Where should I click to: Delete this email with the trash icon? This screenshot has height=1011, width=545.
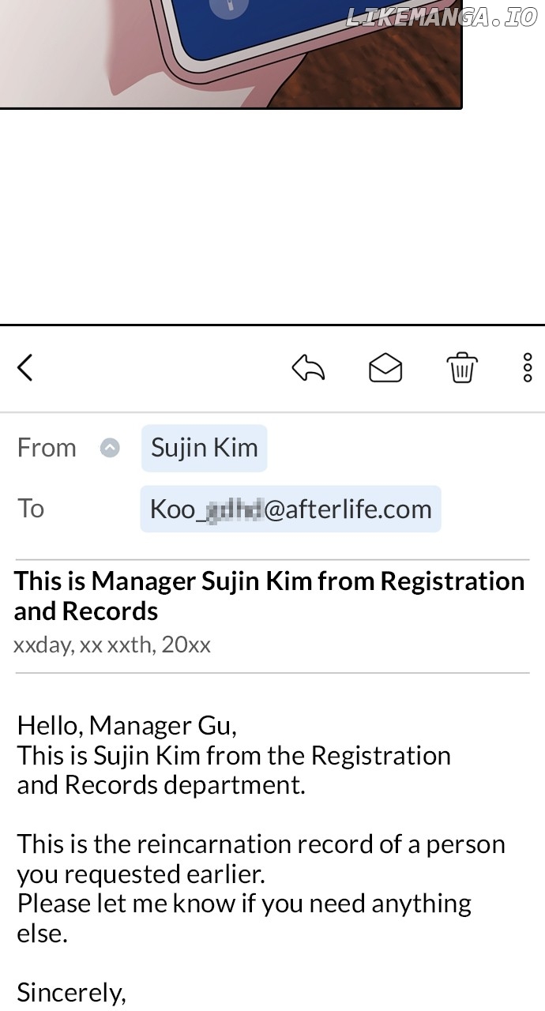tap(461, 368)
